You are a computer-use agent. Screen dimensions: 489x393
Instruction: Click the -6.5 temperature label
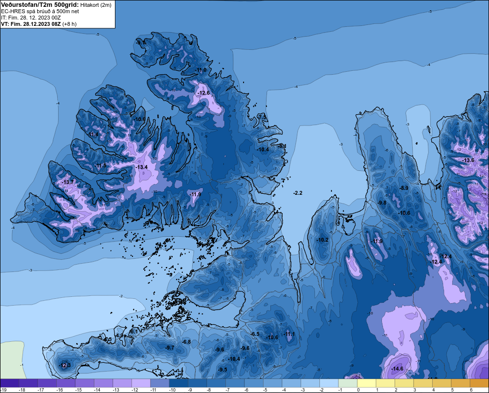click(255, 334)
